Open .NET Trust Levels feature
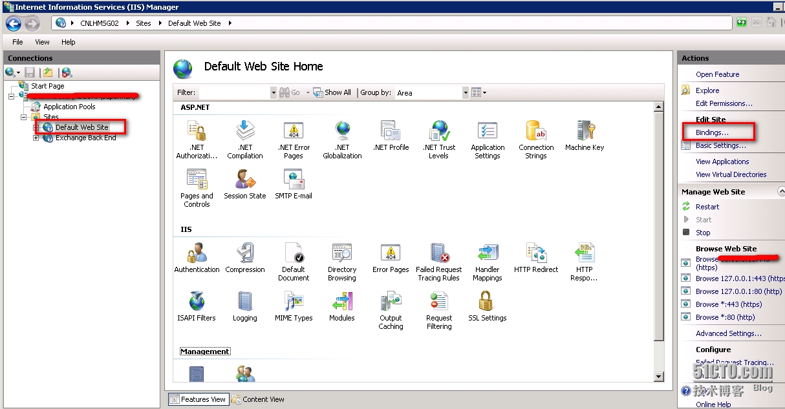Image resolution: width=785 pixels, height=409 pixels. tap(439, 140)
